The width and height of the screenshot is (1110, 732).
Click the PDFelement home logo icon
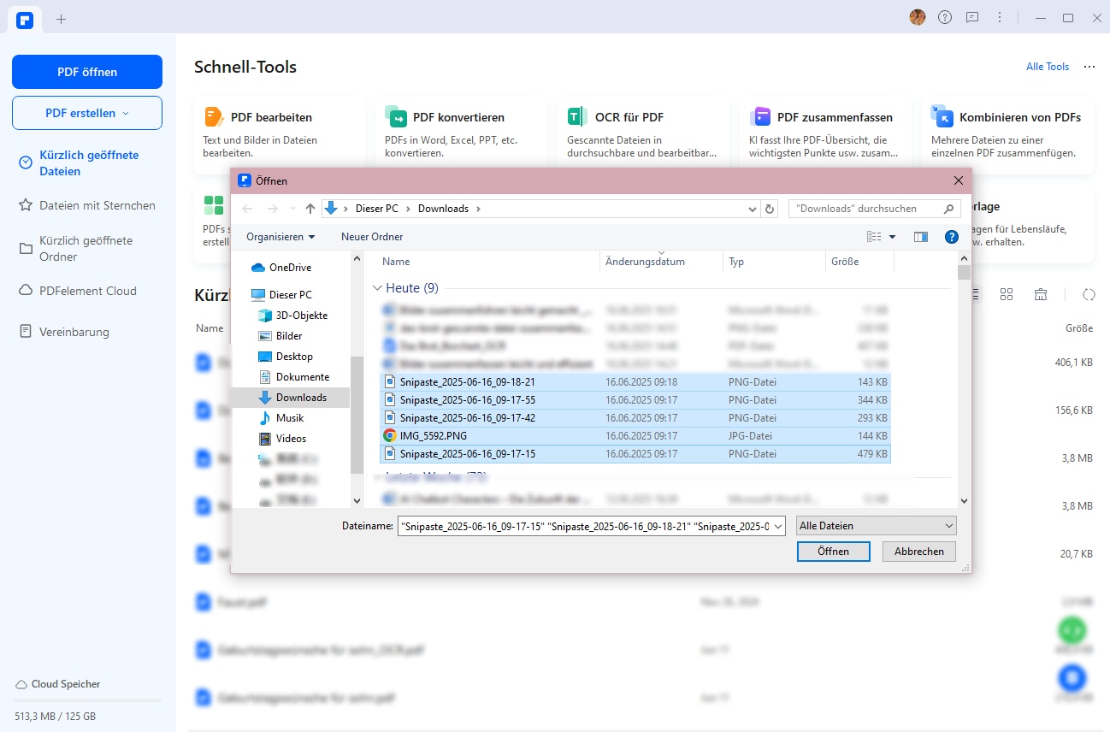(x=25, y=19)
